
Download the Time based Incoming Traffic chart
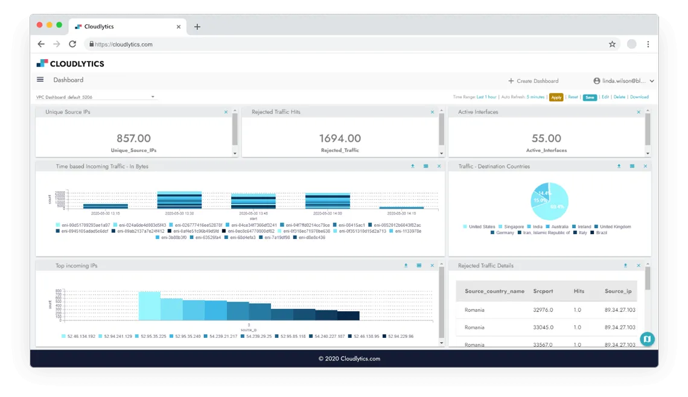pos(413,166)
